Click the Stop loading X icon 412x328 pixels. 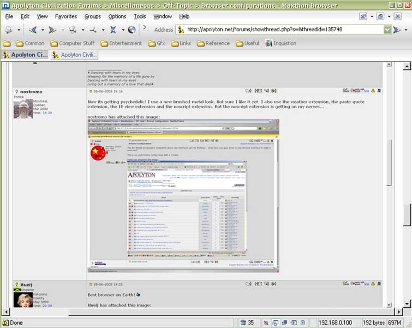(x=113, y=30)
